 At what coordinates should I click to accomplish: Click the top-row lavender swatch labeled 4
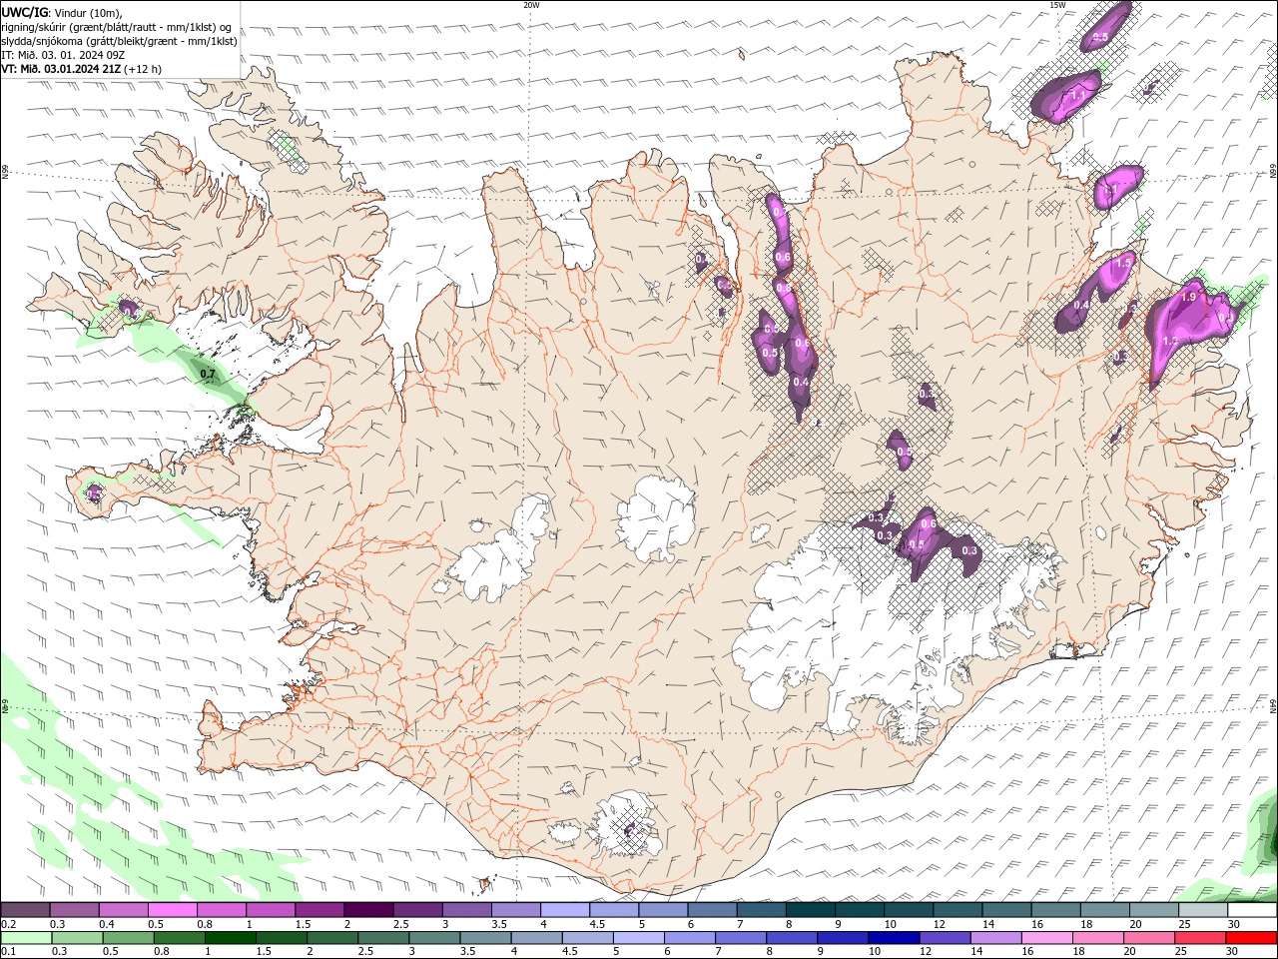point(565,910)
